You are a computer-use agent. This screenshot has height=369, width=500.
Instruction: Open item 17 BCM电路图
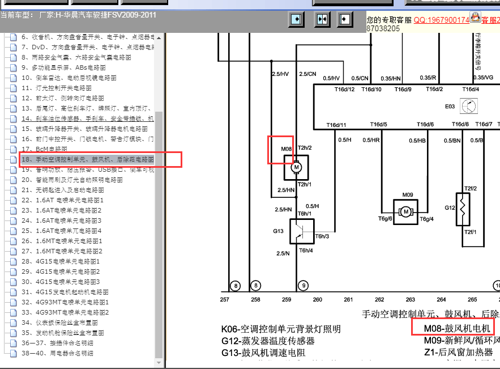tap(44, 149)
